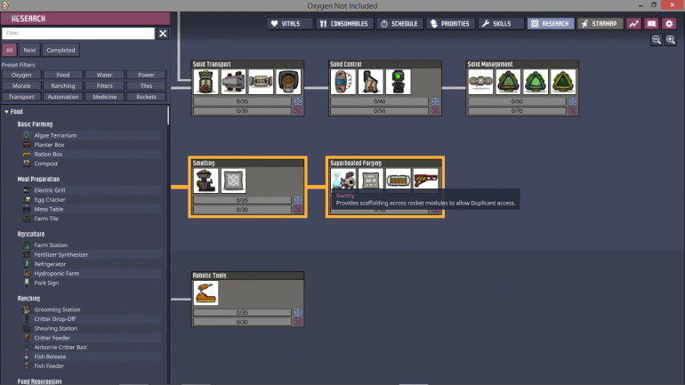Switch to the Completed filter tab

[x=60, y=50]
